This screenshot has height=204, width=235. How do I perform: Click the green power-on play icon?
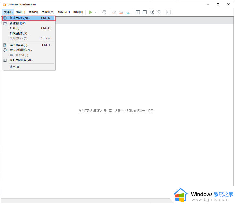(x=91, y=12)
